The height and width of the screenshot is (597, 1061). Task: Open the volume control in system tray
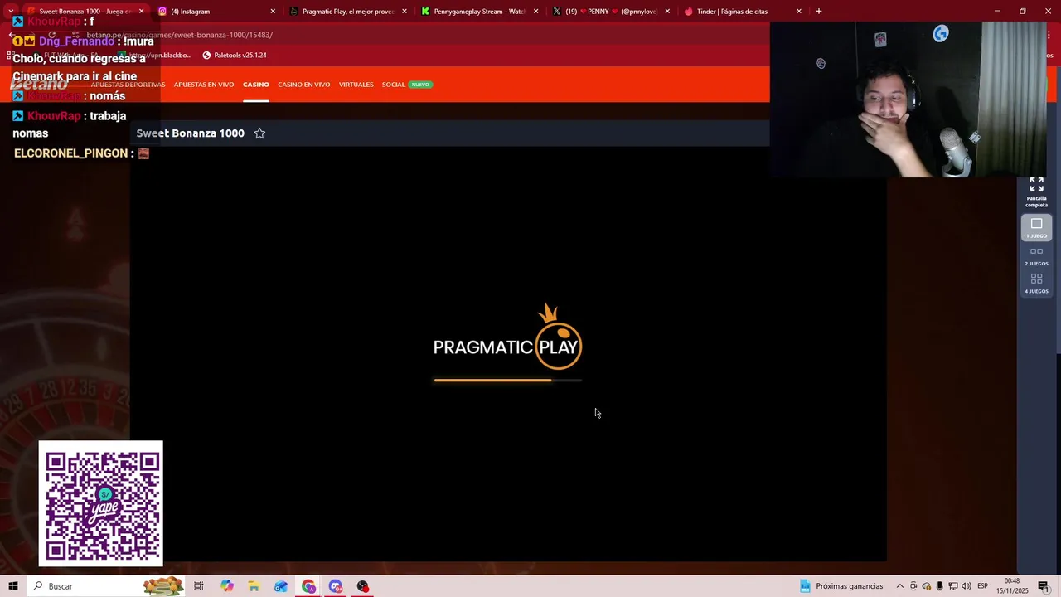pos(967,586)
